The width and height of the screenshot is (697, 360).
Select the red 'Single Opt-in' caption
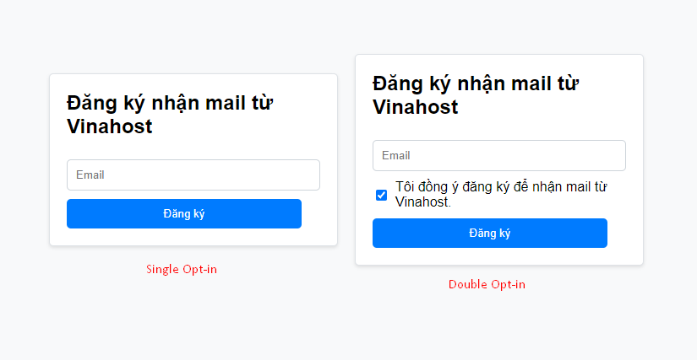click(181, 270)
